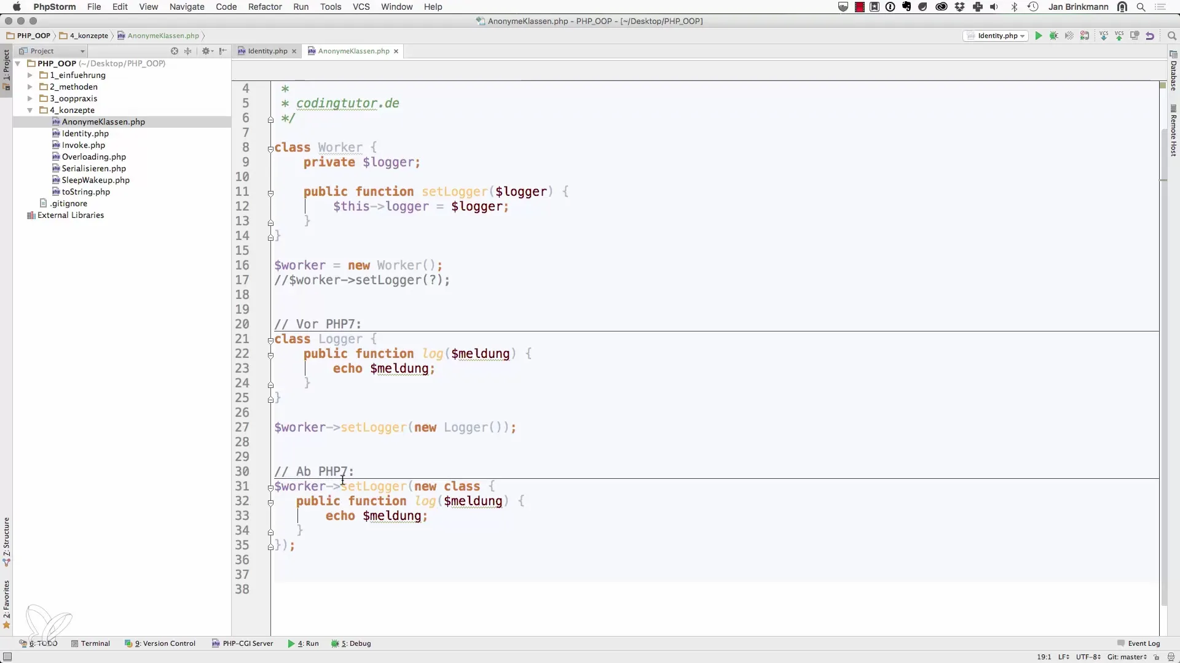Start debugging with the bug icon

pos(1054,36)
